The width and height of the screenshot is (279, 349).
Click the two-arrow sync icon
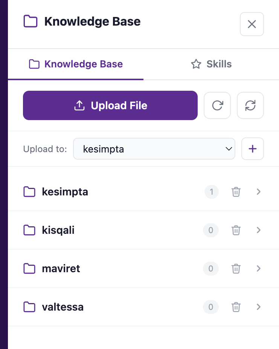click(x=250, y=105)
